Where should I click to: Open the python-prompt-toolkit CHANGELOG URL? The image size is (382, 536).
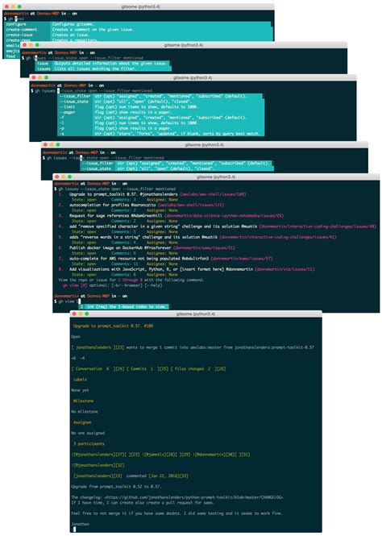click(194, 497)
